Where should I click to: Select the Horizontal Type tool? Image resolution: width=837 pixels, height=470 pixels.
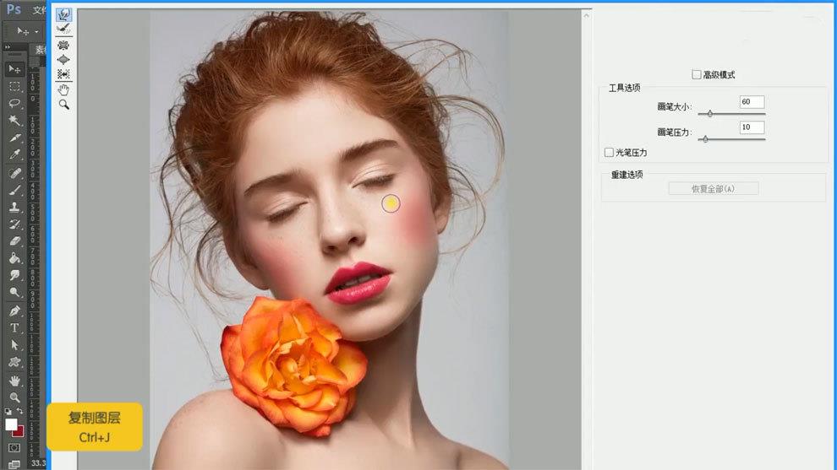pyautogui.click(x=14, y=327)
